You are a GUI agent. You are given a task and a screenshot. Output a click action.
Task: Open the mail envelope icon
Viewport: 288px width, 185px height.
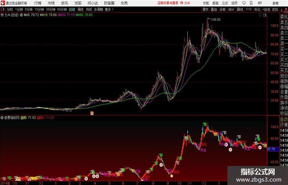(260, 3)
